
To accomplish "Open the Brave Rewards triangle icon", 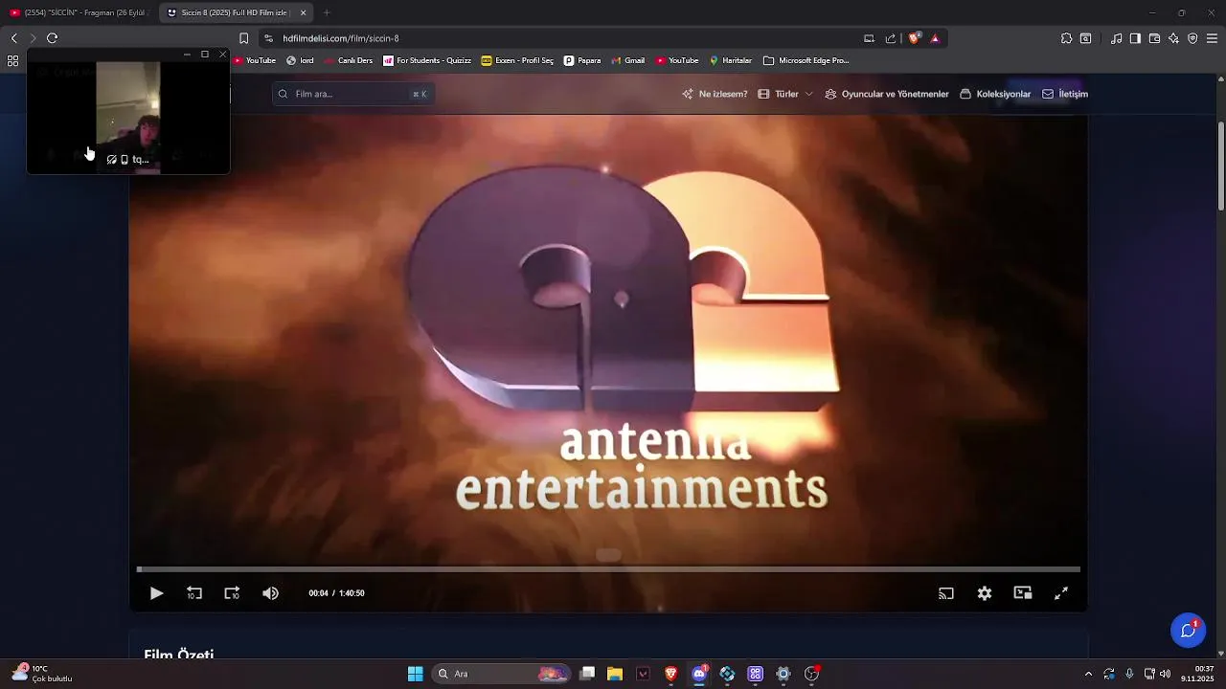I will pos(935,38).
